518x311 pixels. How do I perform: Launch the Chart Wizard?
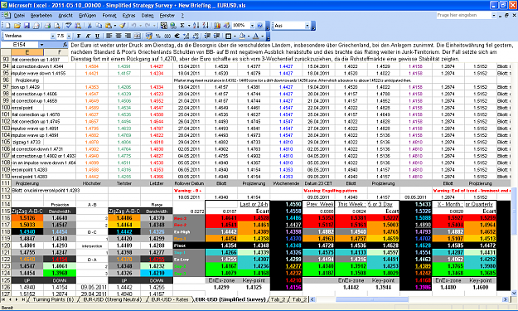tap(216, 26)
